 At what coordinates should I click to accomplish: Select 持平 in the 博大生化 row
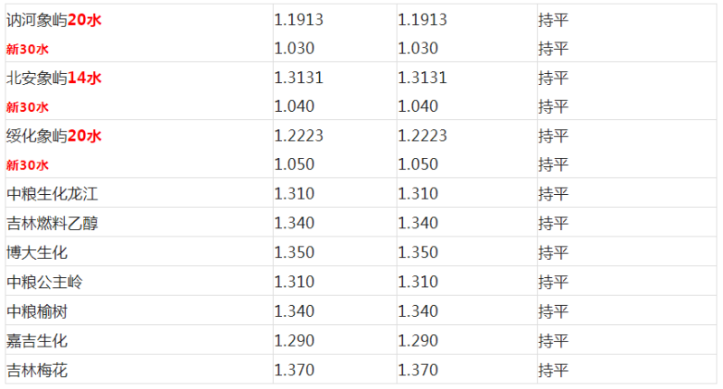pyautogui.click(x=553, y=253)
